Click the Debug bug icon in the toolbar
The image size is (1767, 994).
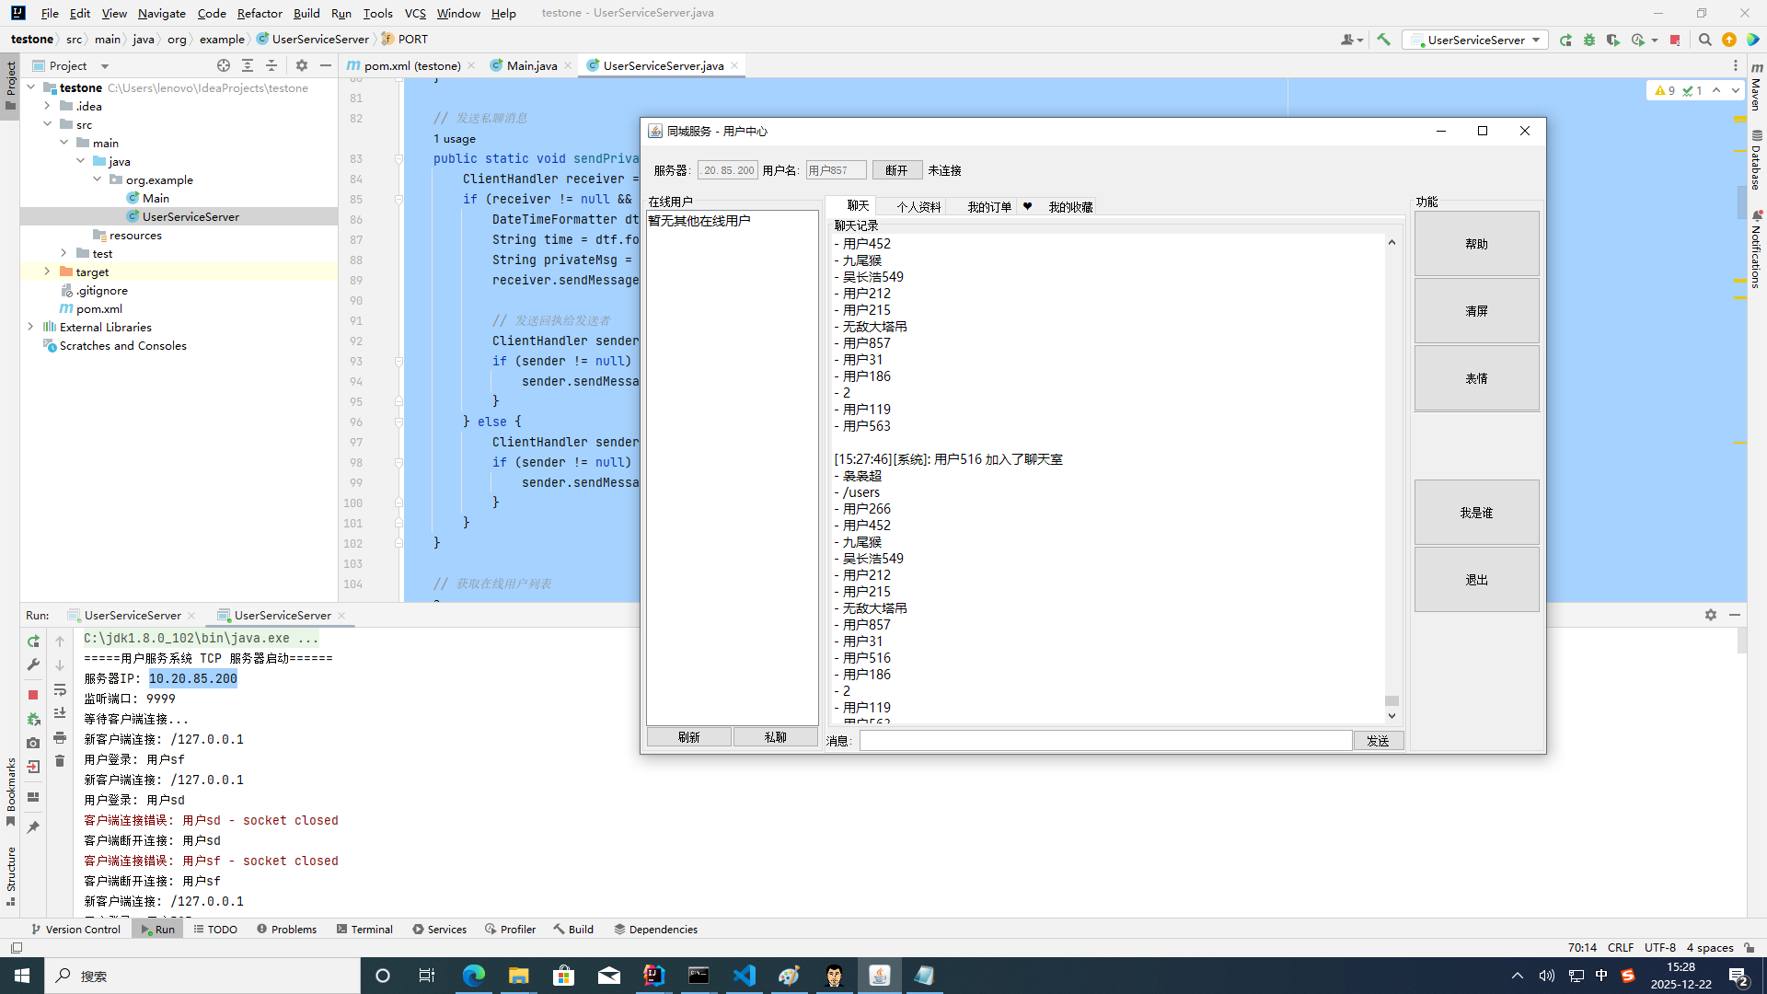(x=1589, y=40)
